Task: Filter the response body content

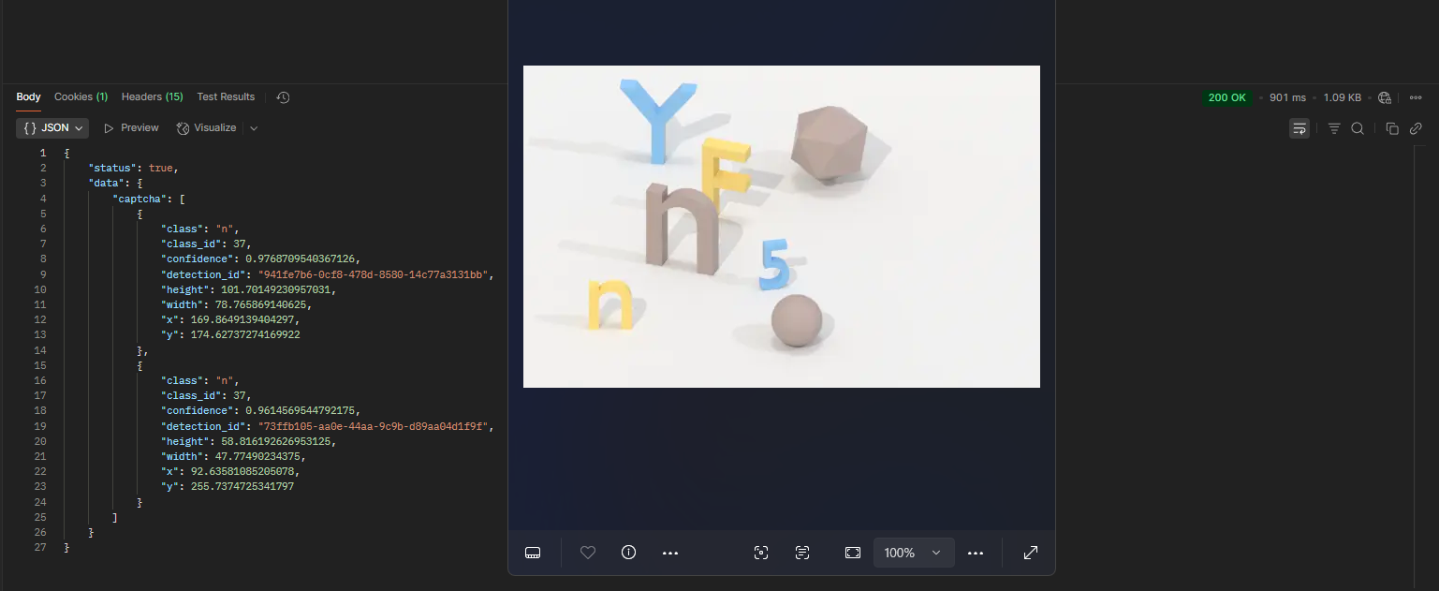Action: pos(1333,128)
